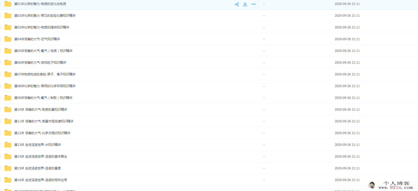Click the folder icon for 第05讲 氧气（性质）知识精讲
Viewport: 418px width, 191px height.
[8, 51]
